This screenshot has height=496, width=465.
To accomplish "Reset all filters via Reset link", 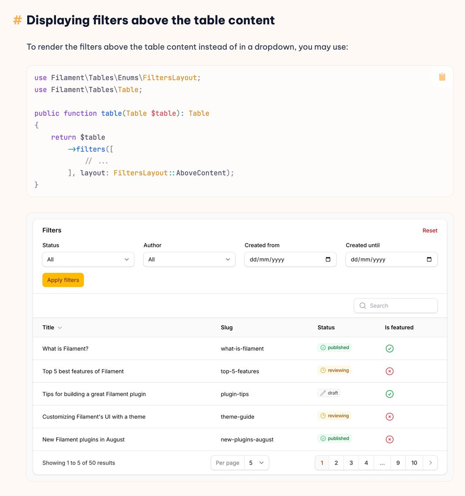I will tap(430, 231).
